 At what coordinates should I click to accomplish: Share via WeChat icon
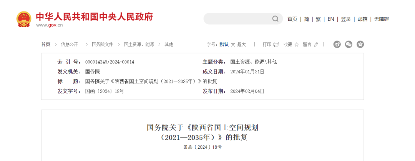point(349,45)
